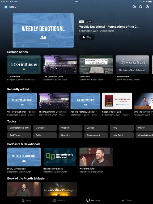Select the Humility topic
The width and height of the screenshot is (153, 204).
70,135
